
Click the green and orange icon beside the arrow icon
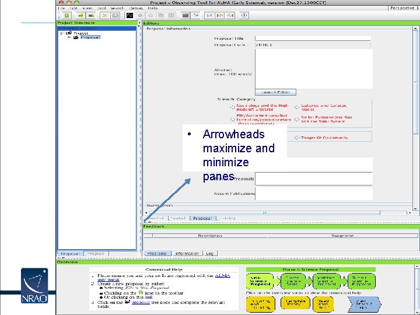[x=91, y=16]
